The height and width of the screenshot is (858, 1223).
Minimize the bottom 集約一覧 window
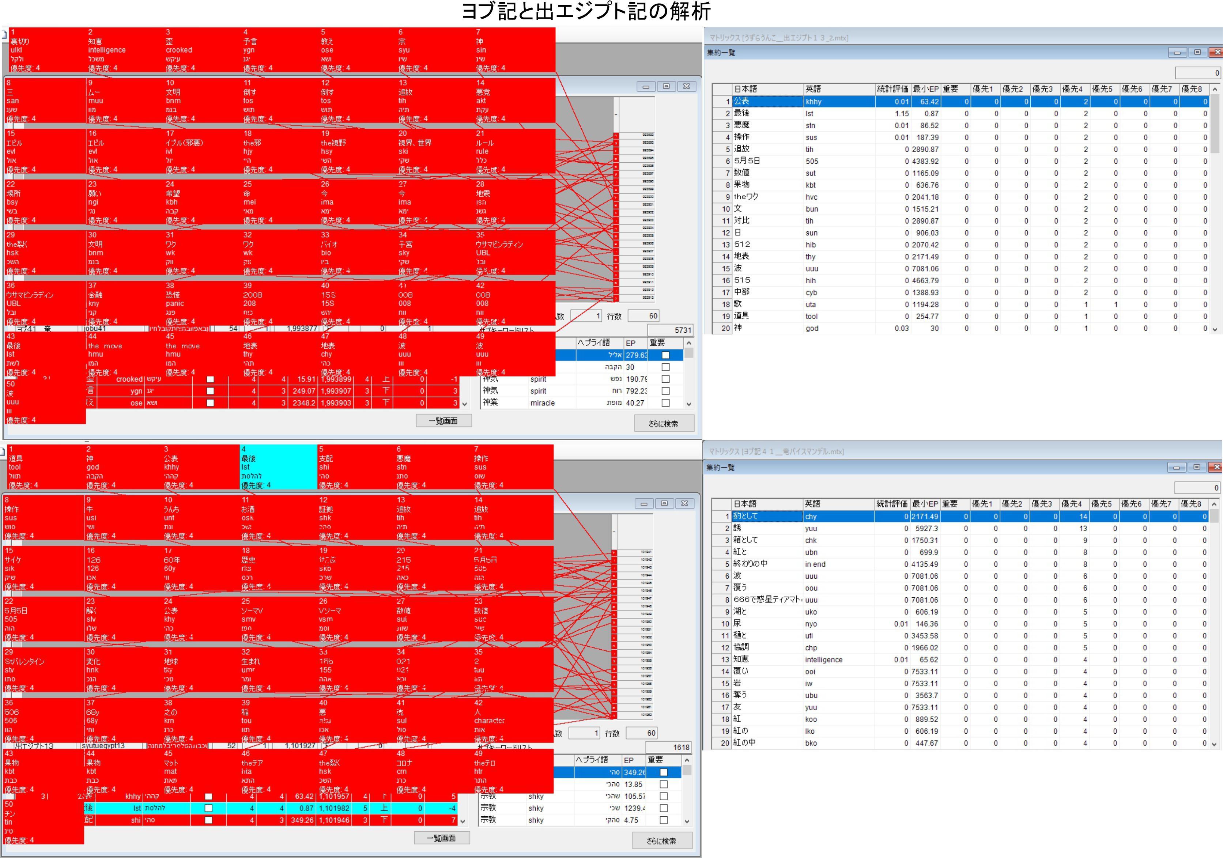click(x=1176, y=467)
